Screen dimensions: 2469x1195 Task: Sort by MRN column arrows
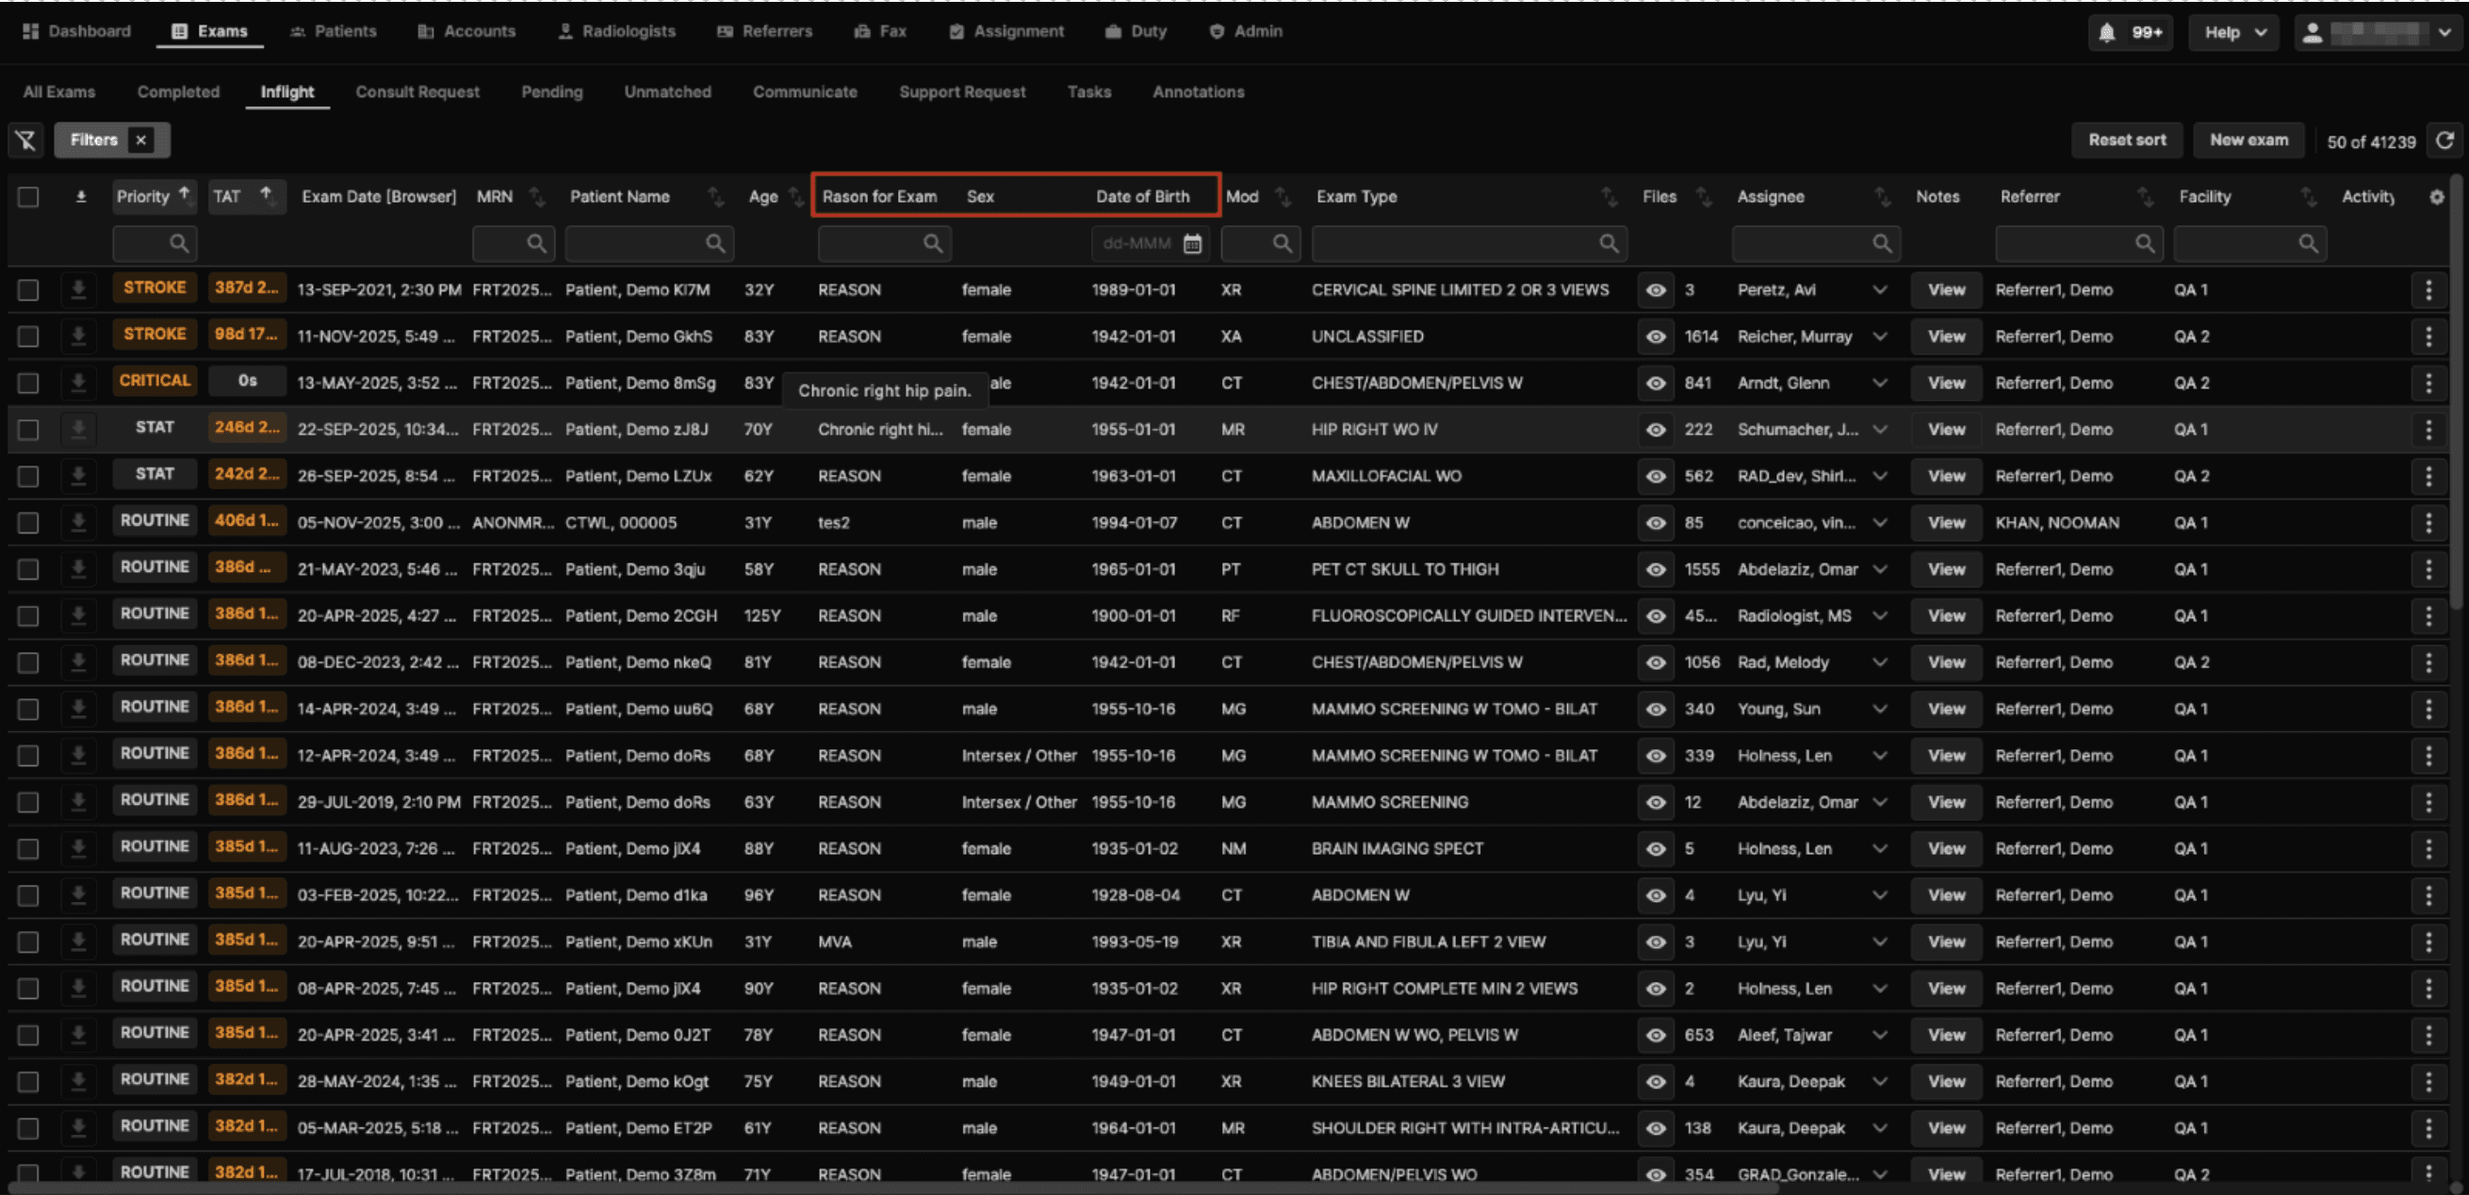537,197
